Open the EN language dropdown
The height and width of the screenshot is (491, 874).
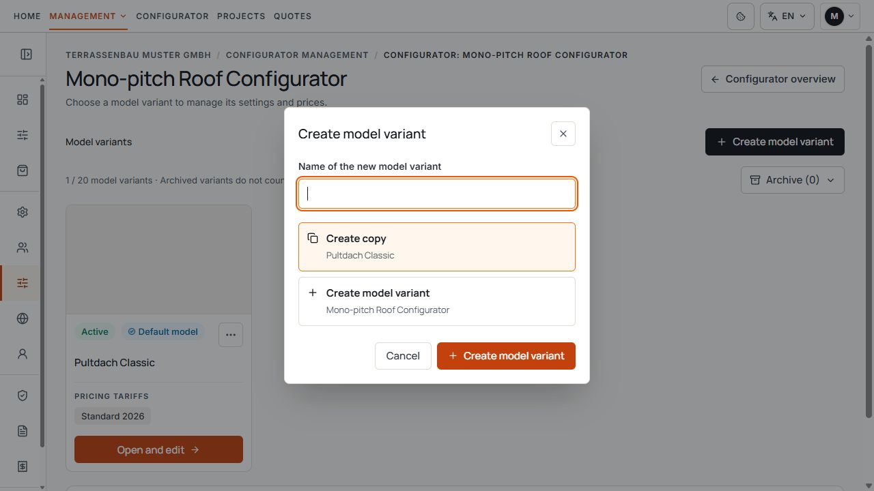click(x=787, y=16)
